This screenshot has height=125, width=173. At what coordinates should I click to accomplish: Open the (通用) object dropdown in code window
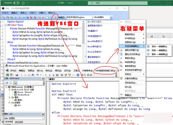[84, 79]
